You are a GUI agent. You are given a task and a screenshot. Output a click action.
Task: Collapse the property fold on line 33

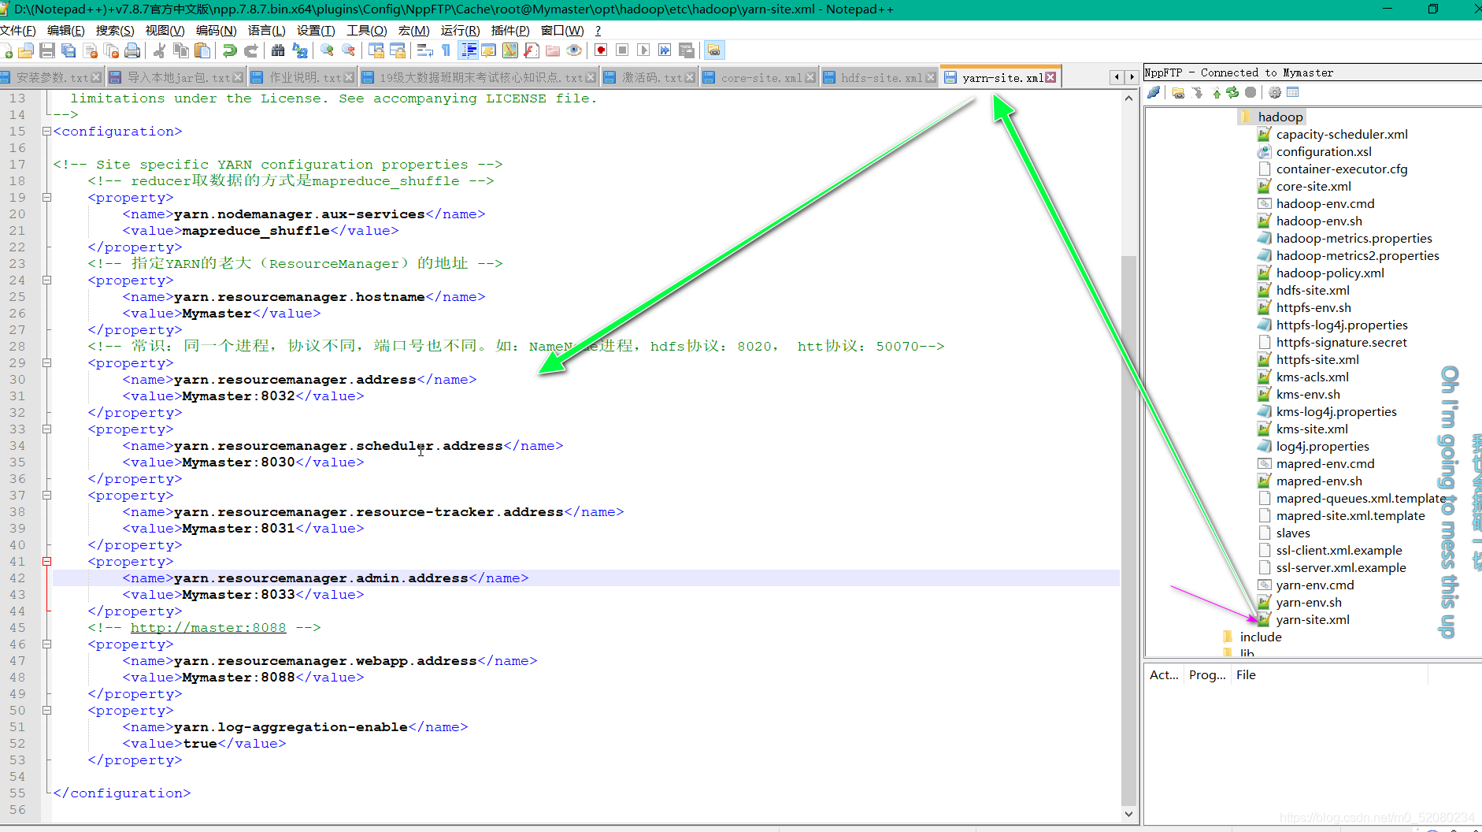46,429
